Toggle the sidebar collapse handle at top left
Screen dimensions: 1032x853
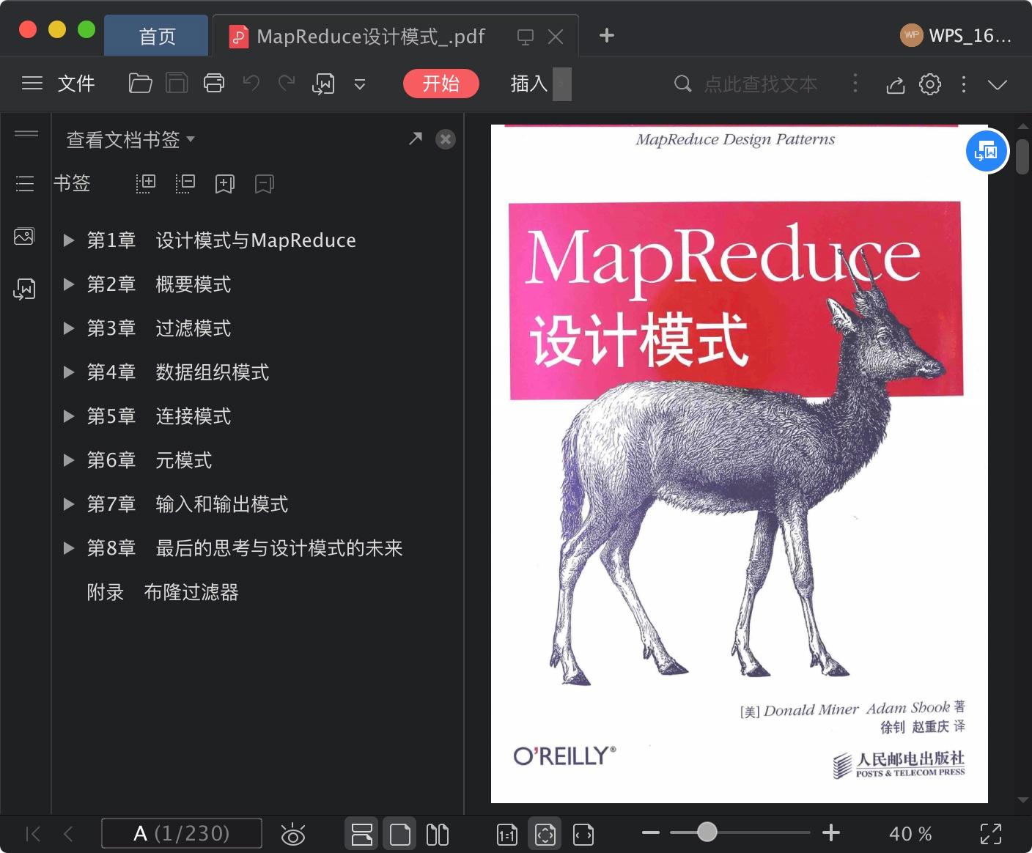(26, 133)
